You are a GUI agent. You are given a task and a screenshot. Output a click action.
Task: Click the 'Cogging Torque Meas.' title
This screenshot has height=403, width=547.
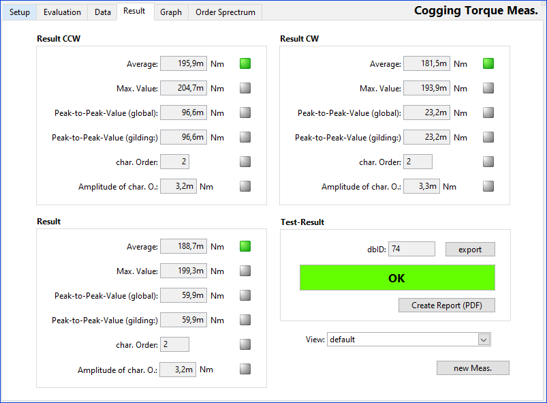point(476,10)
